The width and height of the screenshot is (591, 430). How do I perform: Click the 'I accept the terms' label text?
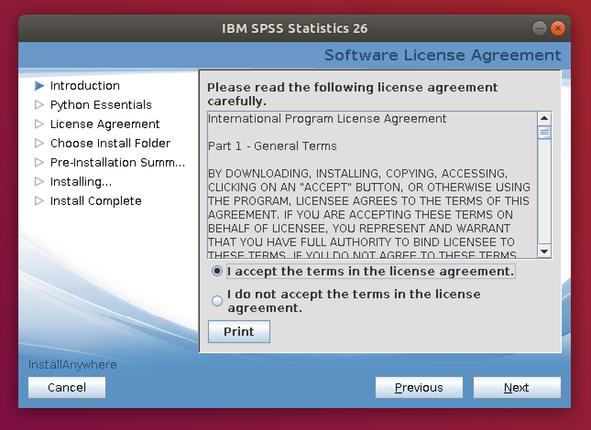(x=370, y=271)
